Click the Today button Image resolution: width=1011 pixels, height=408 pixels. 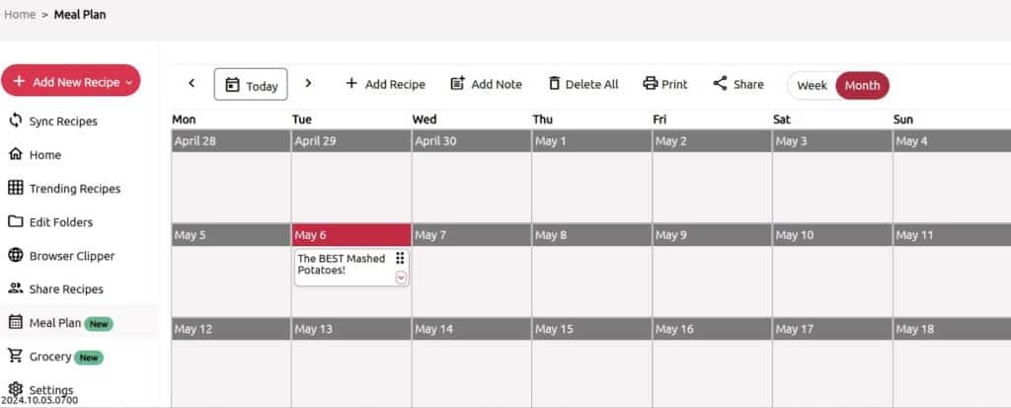pyautogui.click(x=251, y=85)
